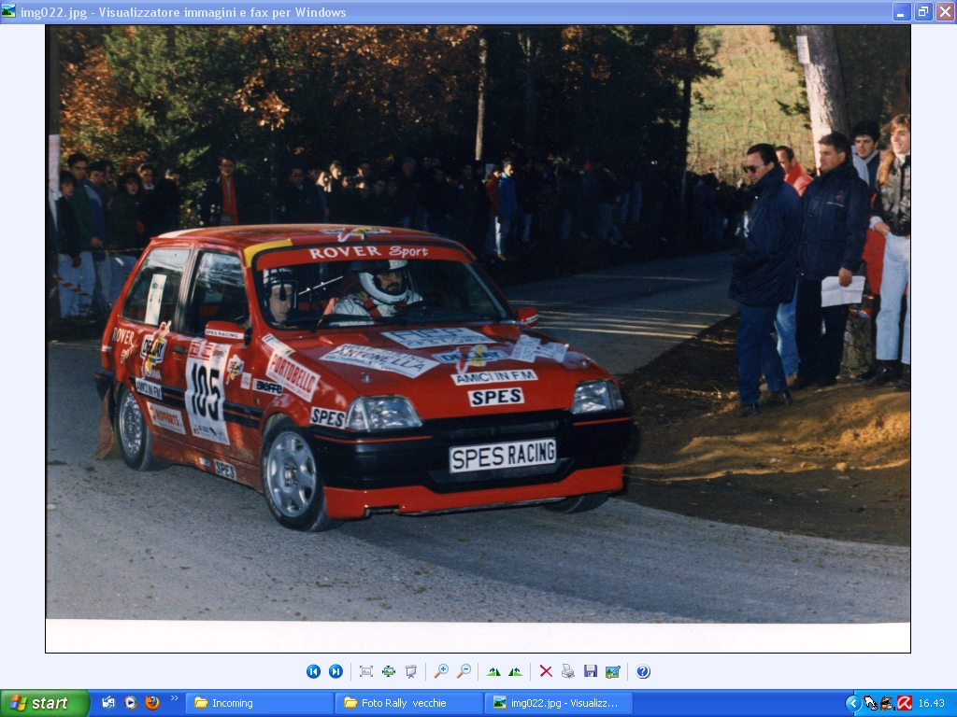This screenshot has height=717, width=957.
Task: Show image at actual size
Action: click(x=389, y=671)
